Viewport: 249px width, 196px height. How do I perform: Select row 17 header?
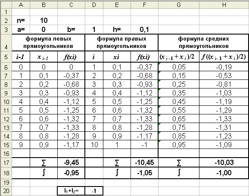point(6,162)
